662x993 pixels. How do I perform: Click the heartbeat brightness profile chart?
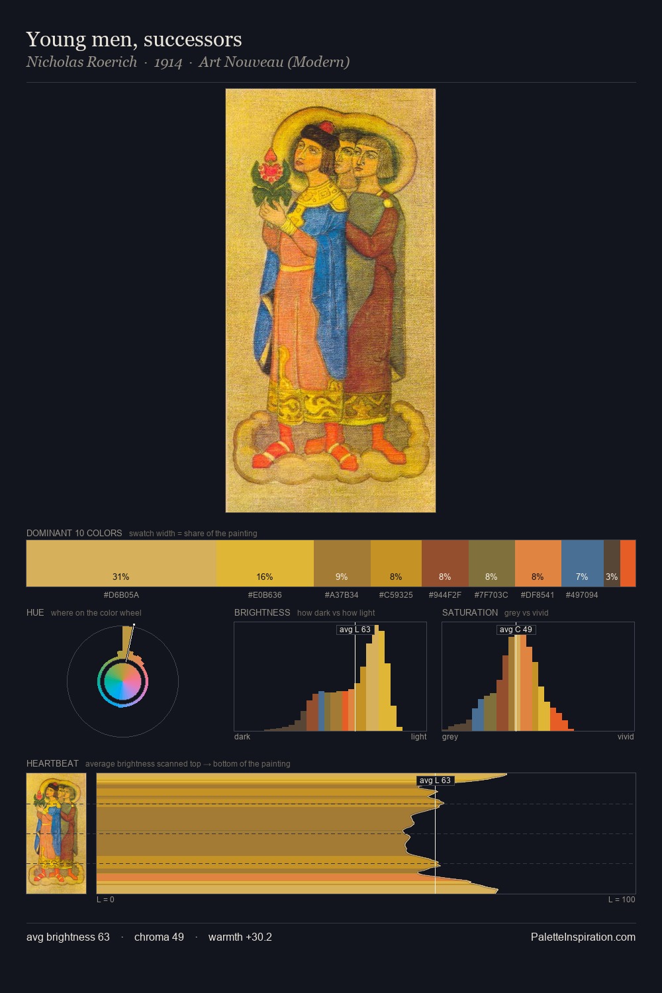click(366, 833)
